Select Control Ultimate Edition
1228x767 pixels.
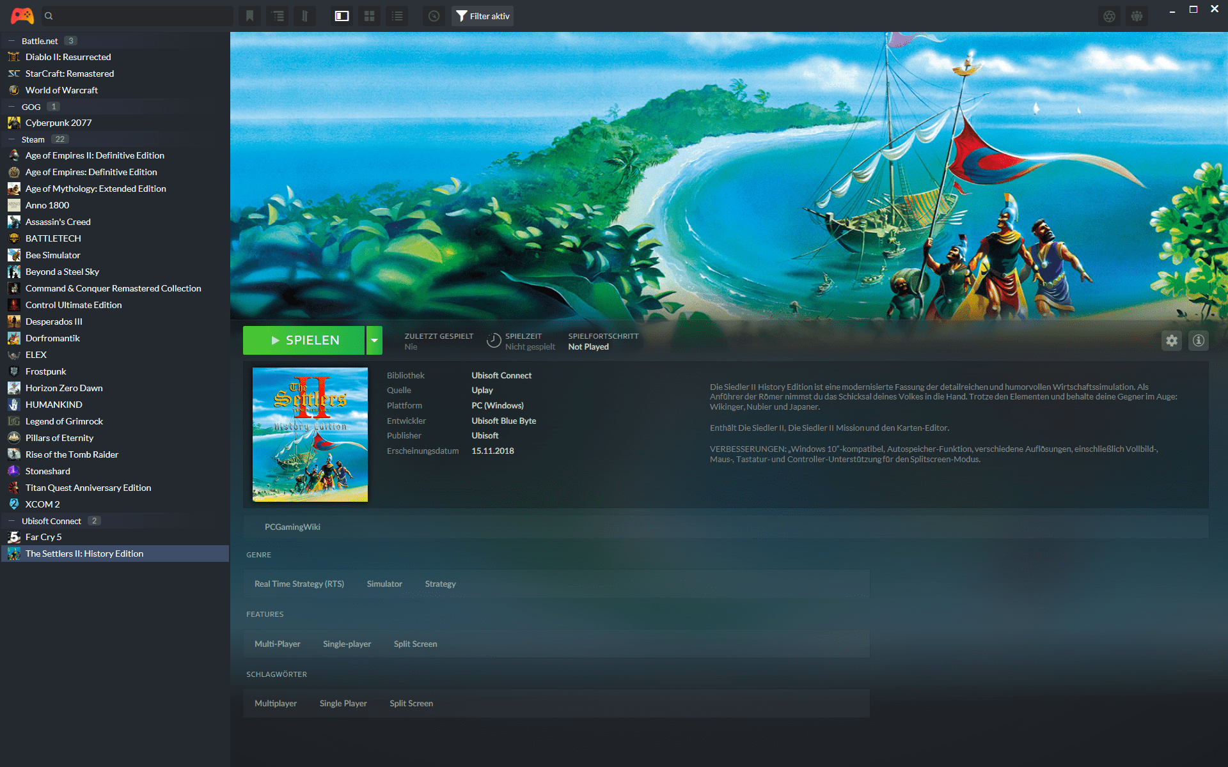click(x=115, y=305)
